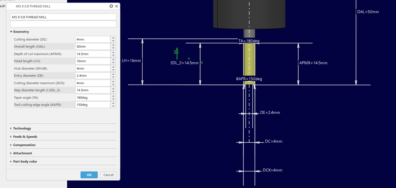
Task: Decrease Tool cutting edge angle (KAPR) down arrow
Action: coord(113,106)
